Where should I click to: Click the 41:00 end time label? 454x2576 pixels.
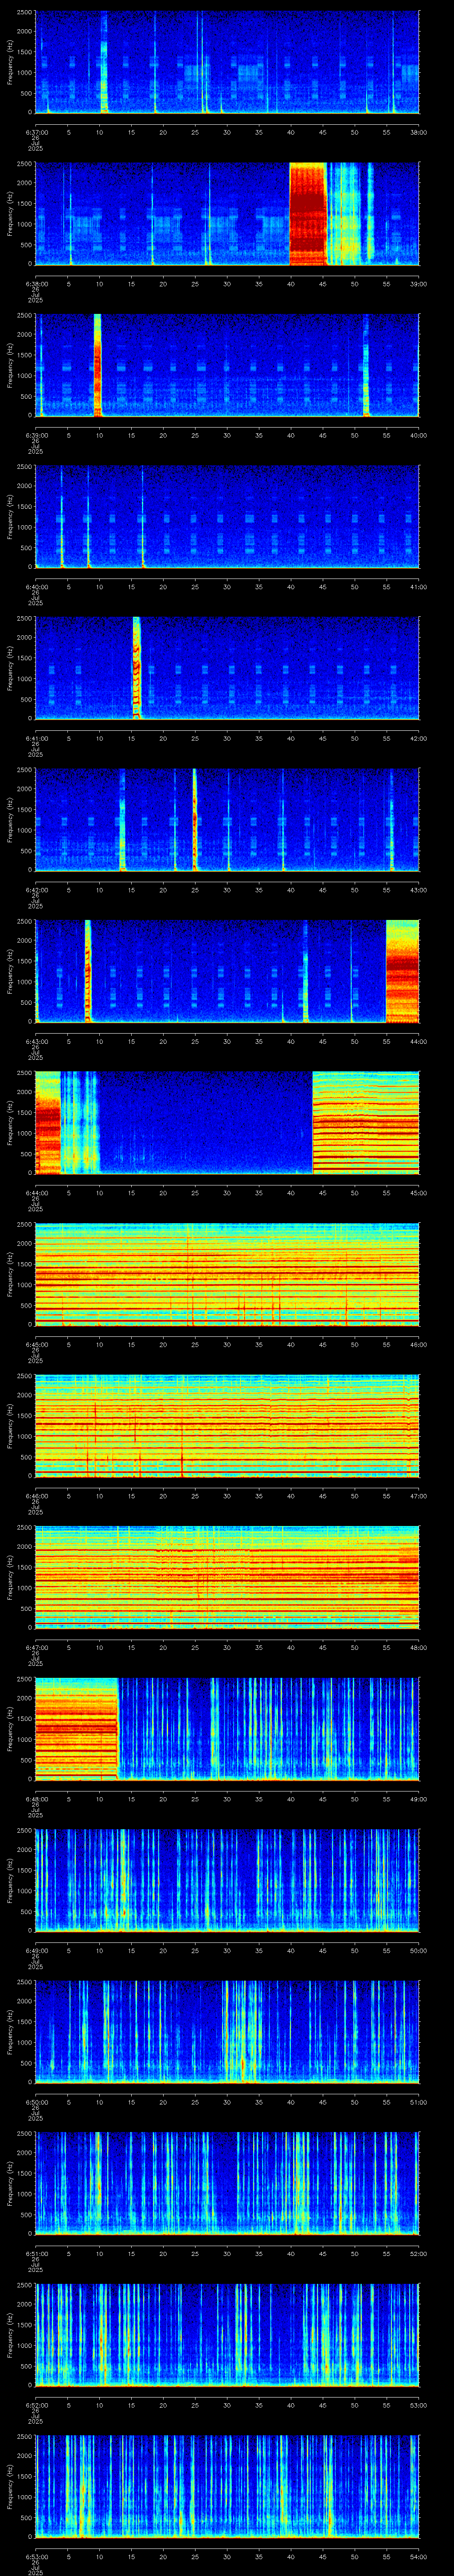pos(419,587)
